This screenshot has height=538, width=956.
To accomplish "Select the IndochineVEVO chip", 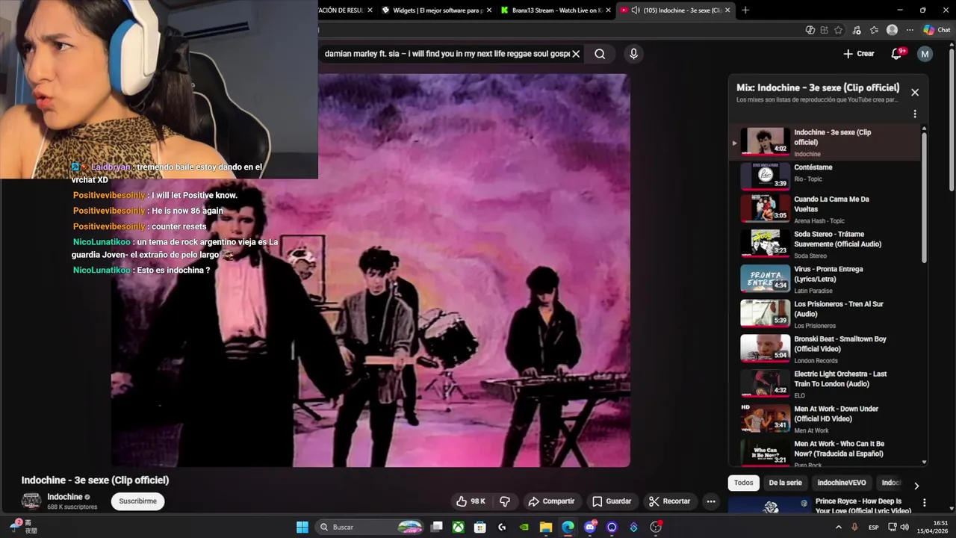I will tap(842, 483).
